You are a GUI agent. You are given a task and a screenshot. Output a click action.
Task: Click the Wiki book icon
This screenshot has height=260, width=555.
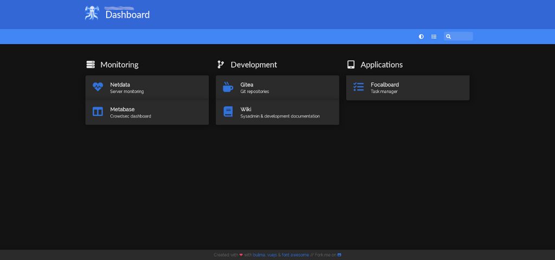[228, 112]
